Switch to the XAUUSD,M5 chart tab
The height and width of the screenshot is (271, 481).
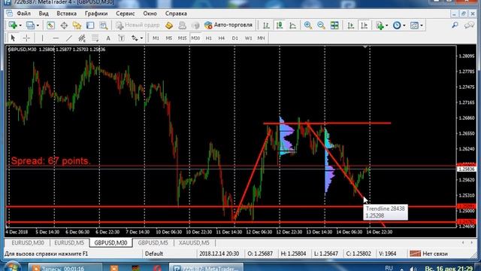(x=194, y=242)
